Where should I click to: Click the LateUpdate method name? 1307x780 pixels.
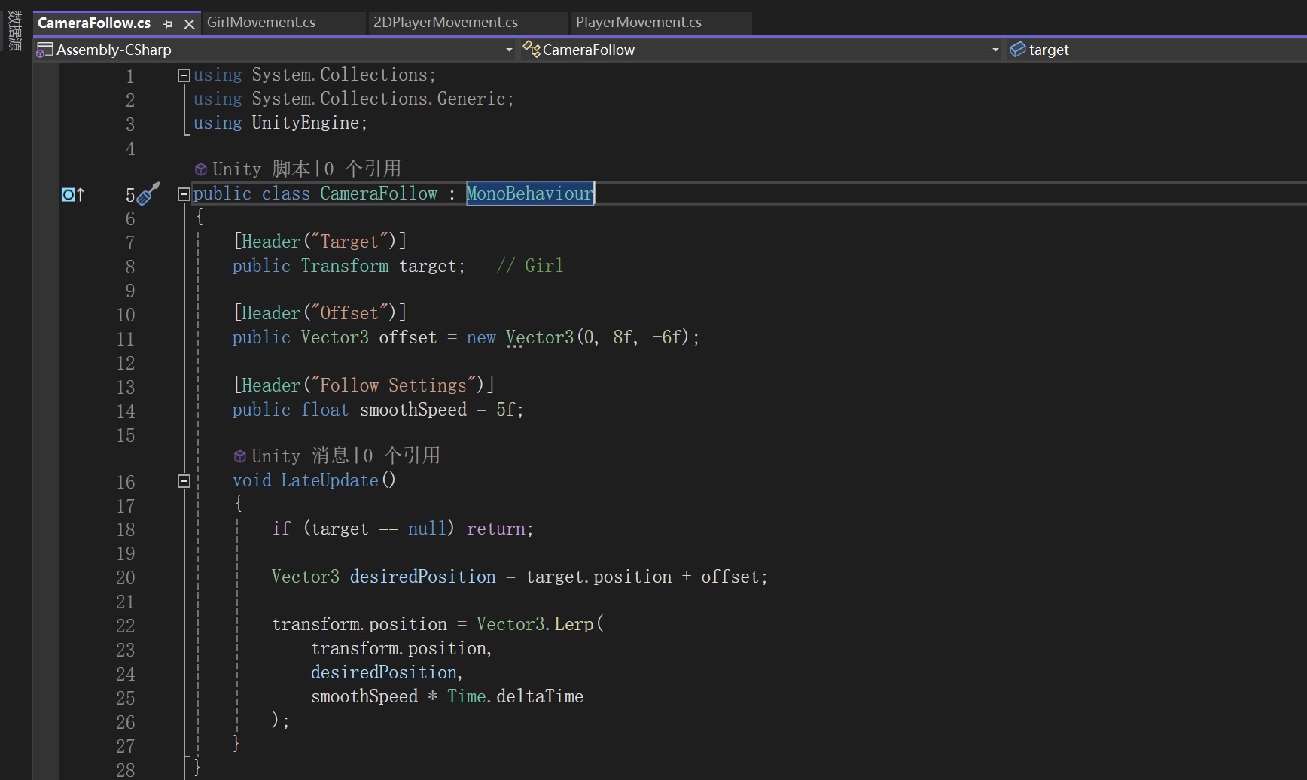330,480
